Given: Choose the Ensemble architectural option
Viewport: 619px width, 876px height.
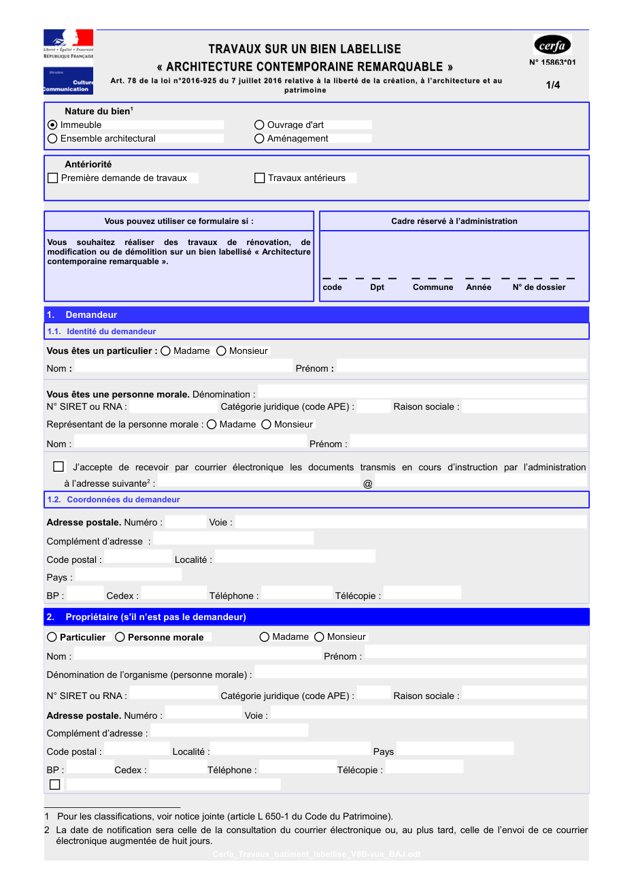Looking at the screenshot, I should pyautogui.click(x=52, y=138).
